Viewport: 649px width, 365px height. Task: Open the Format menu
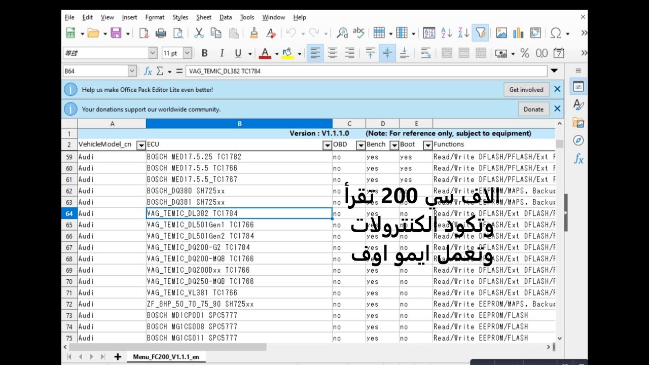coord(155,17)
